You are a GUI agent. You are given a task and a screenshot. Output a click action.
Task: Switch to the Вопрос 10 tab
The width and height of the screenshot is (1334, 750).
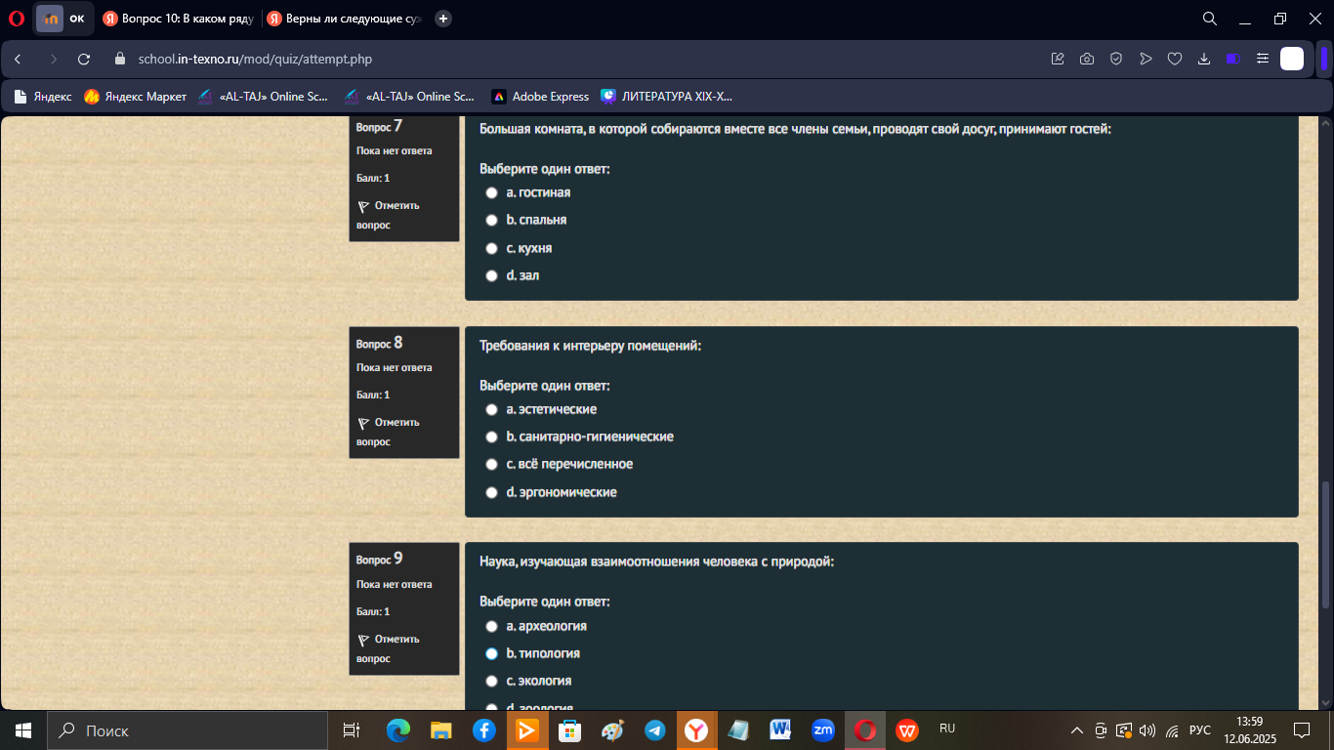[177, 19]
